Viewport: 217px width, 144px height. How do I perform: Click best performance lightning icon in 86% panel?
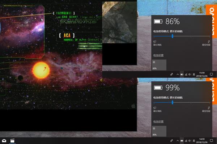tap(209, 42)
